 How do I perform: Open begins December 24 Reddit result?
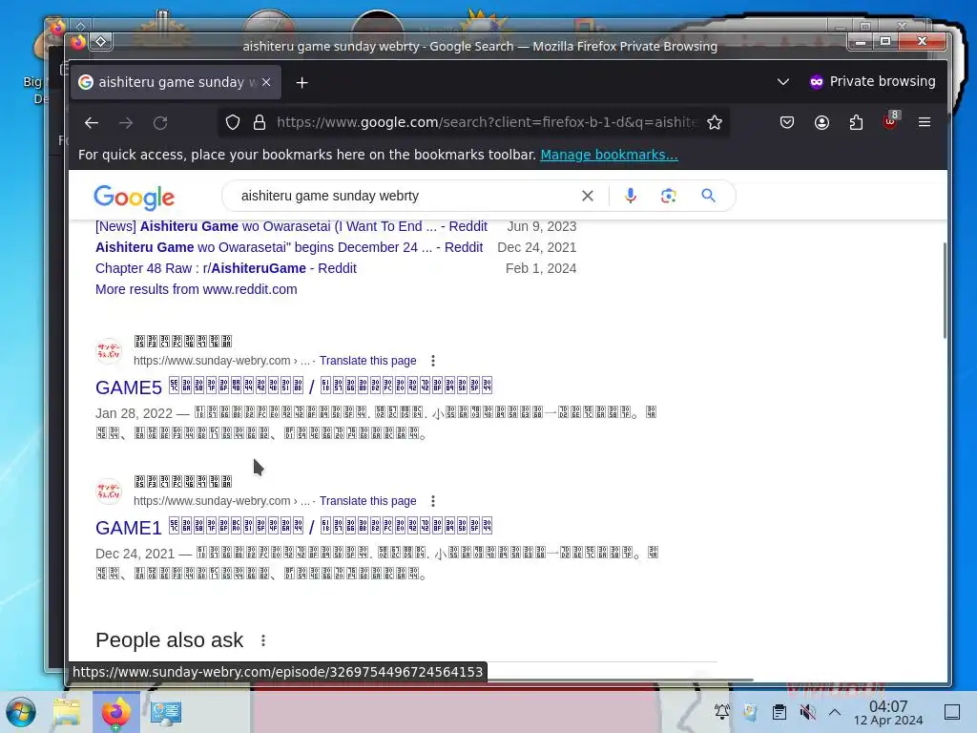(x=289, y=247)
